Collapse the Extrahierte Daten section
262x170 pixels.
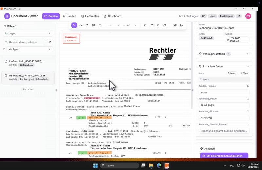[x=248, y=66]
